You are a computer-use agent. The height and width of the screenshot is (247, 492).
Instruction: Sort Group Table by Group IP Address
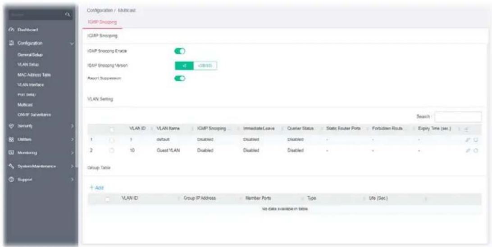[x=200, y=199]
